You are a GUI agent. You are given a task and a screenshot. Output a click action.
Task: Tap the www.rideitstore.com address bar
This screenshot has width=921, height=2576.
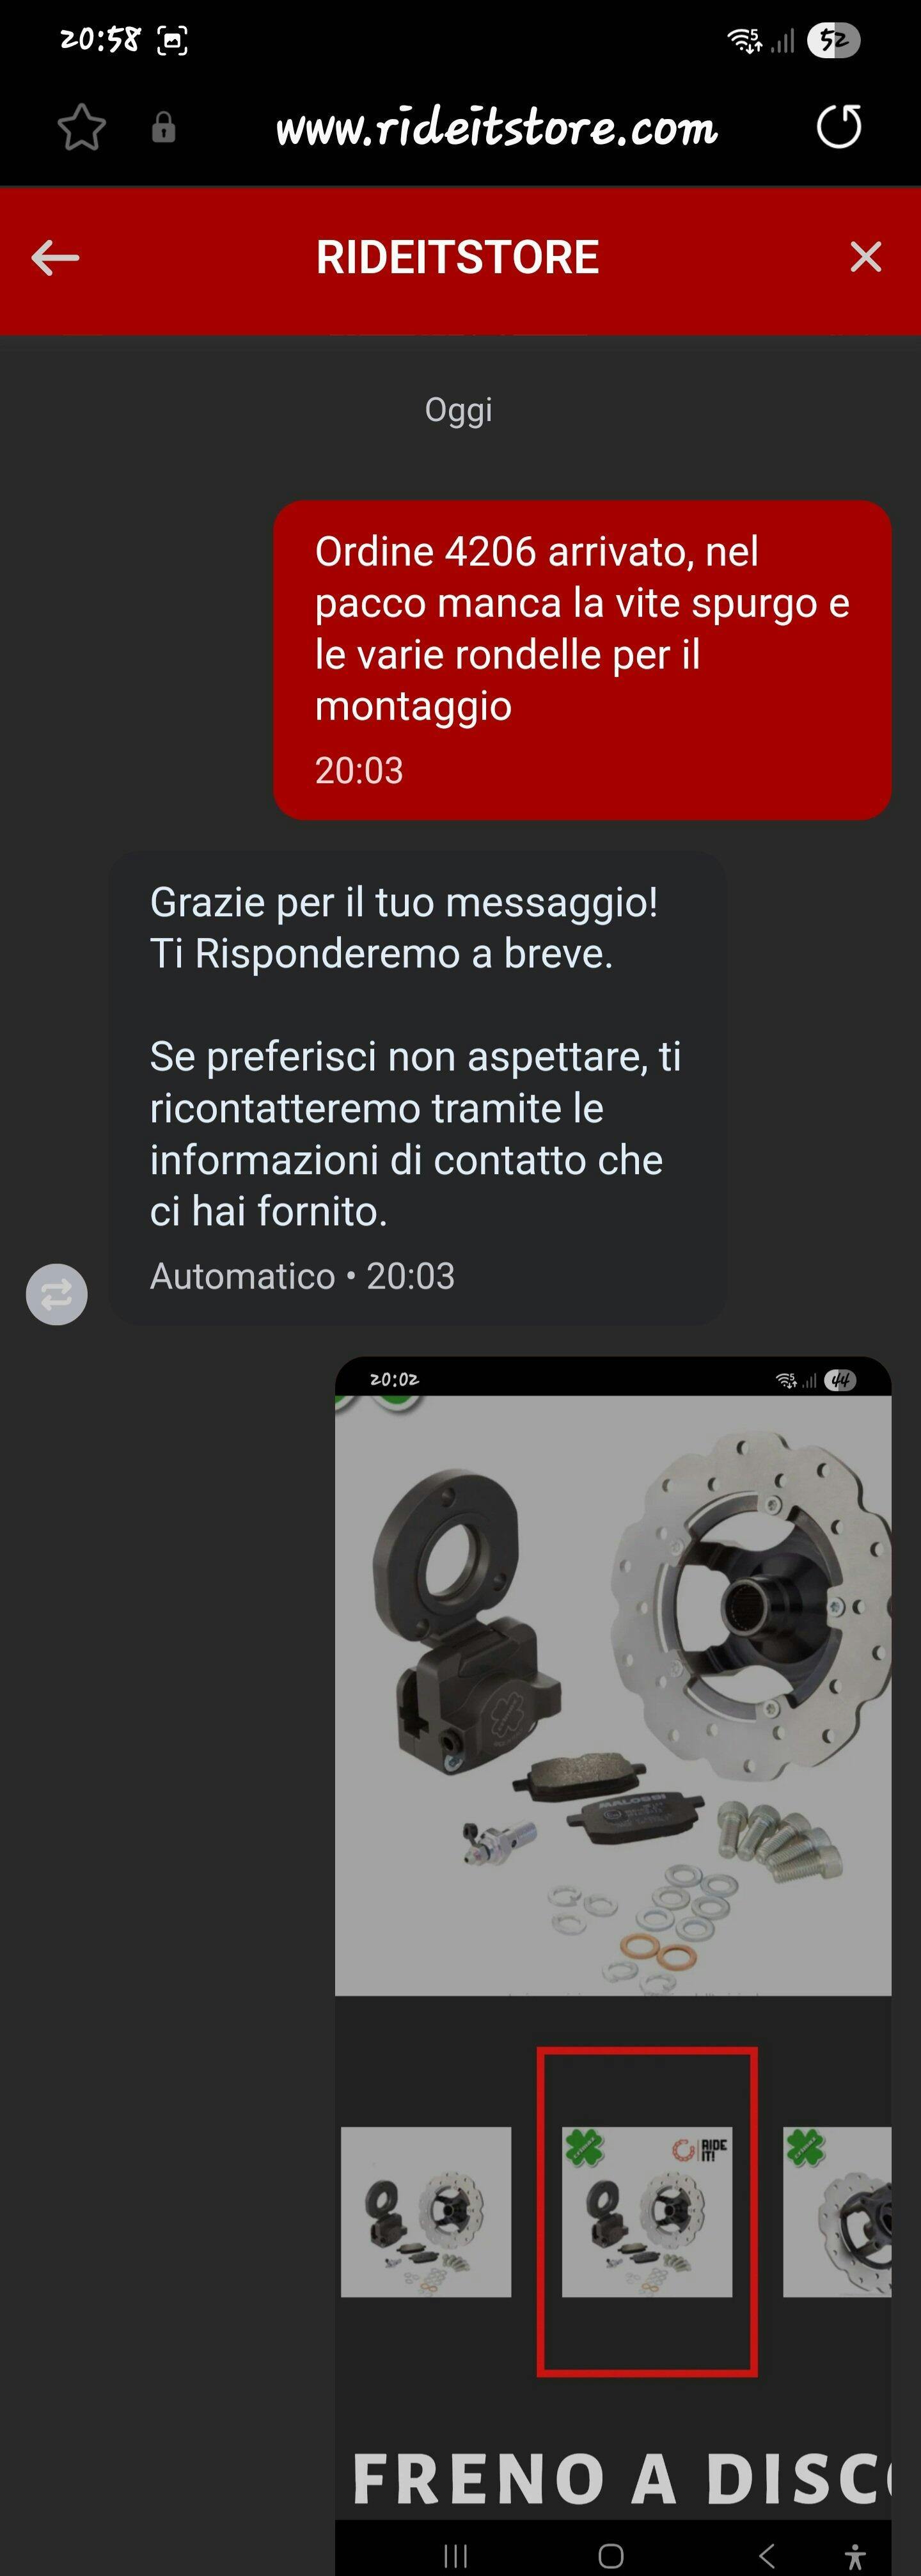click(x=497, y=128)
